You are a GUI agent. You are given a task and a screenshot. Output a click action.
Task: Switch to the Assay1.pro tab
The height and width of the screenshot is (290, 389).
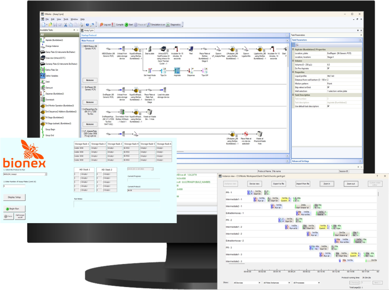coord(88,30)
